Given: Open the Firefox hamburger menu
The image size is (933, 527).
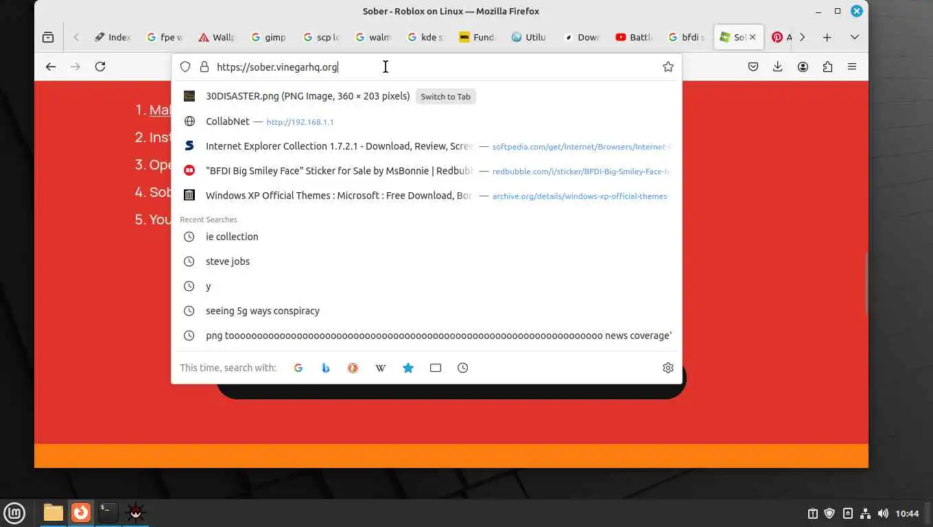Looking at the screenshot, I should [852, 67].
